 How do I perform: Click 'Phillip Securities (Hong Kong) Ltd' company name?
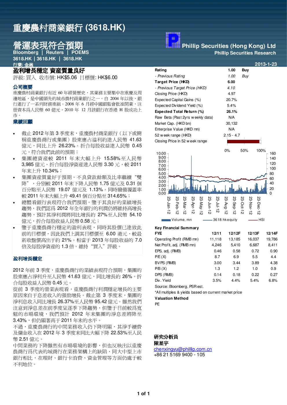(x=229, y=46)
